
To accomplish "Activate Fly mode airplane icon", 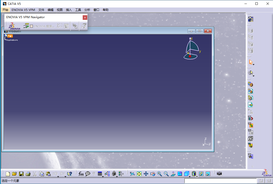I will (132, 174).
